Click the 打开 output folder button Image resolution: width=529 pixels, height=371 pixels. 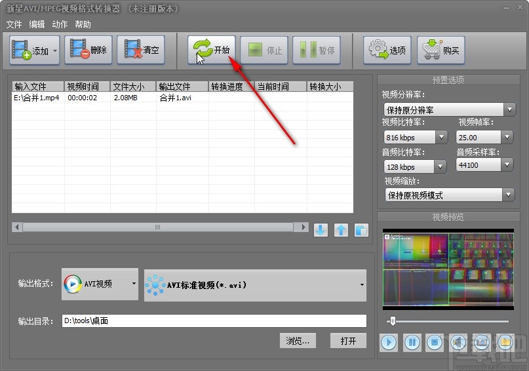coord(348,341)
